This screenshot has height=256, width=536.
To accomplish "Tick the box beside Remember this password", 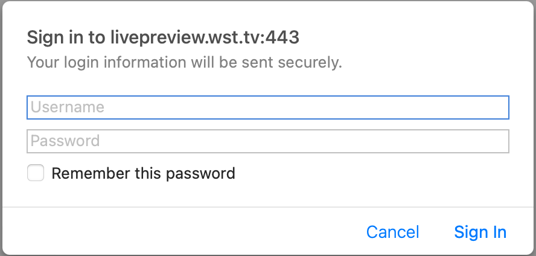I will coord(36,174).
